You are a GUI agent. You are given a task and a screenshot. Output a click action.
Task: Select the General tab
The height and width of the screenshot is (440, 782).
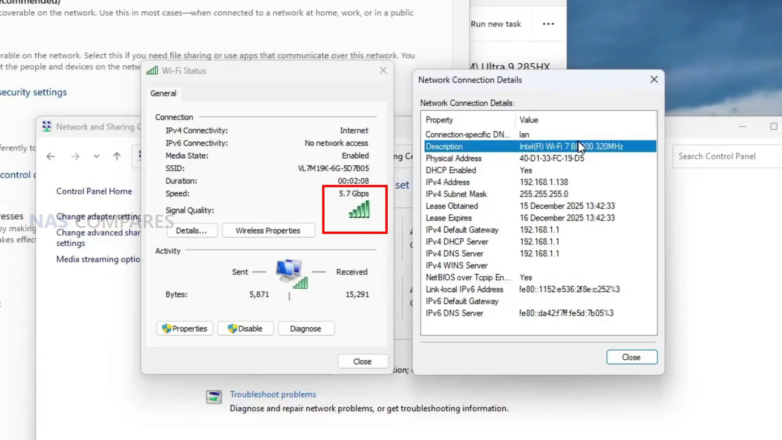[163, 94]
